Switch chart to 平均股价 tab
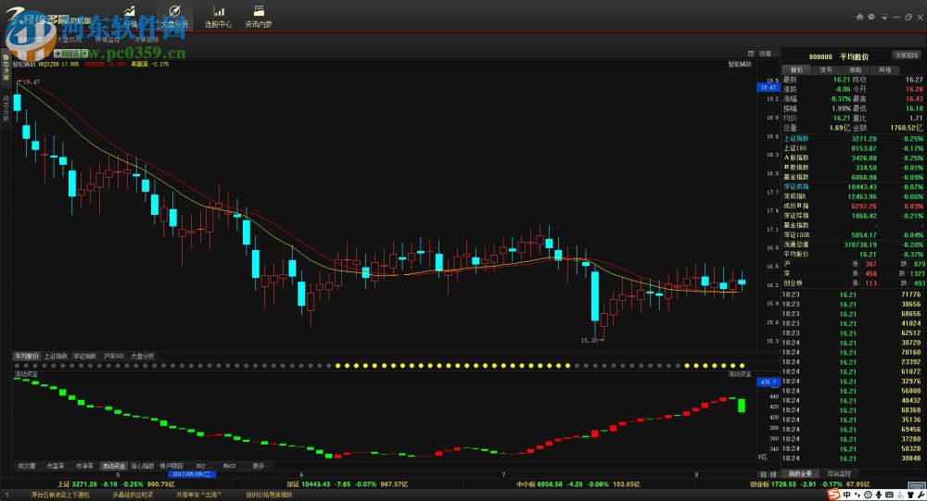The width and height of the screenshot is (927, 501). point(27,357)
